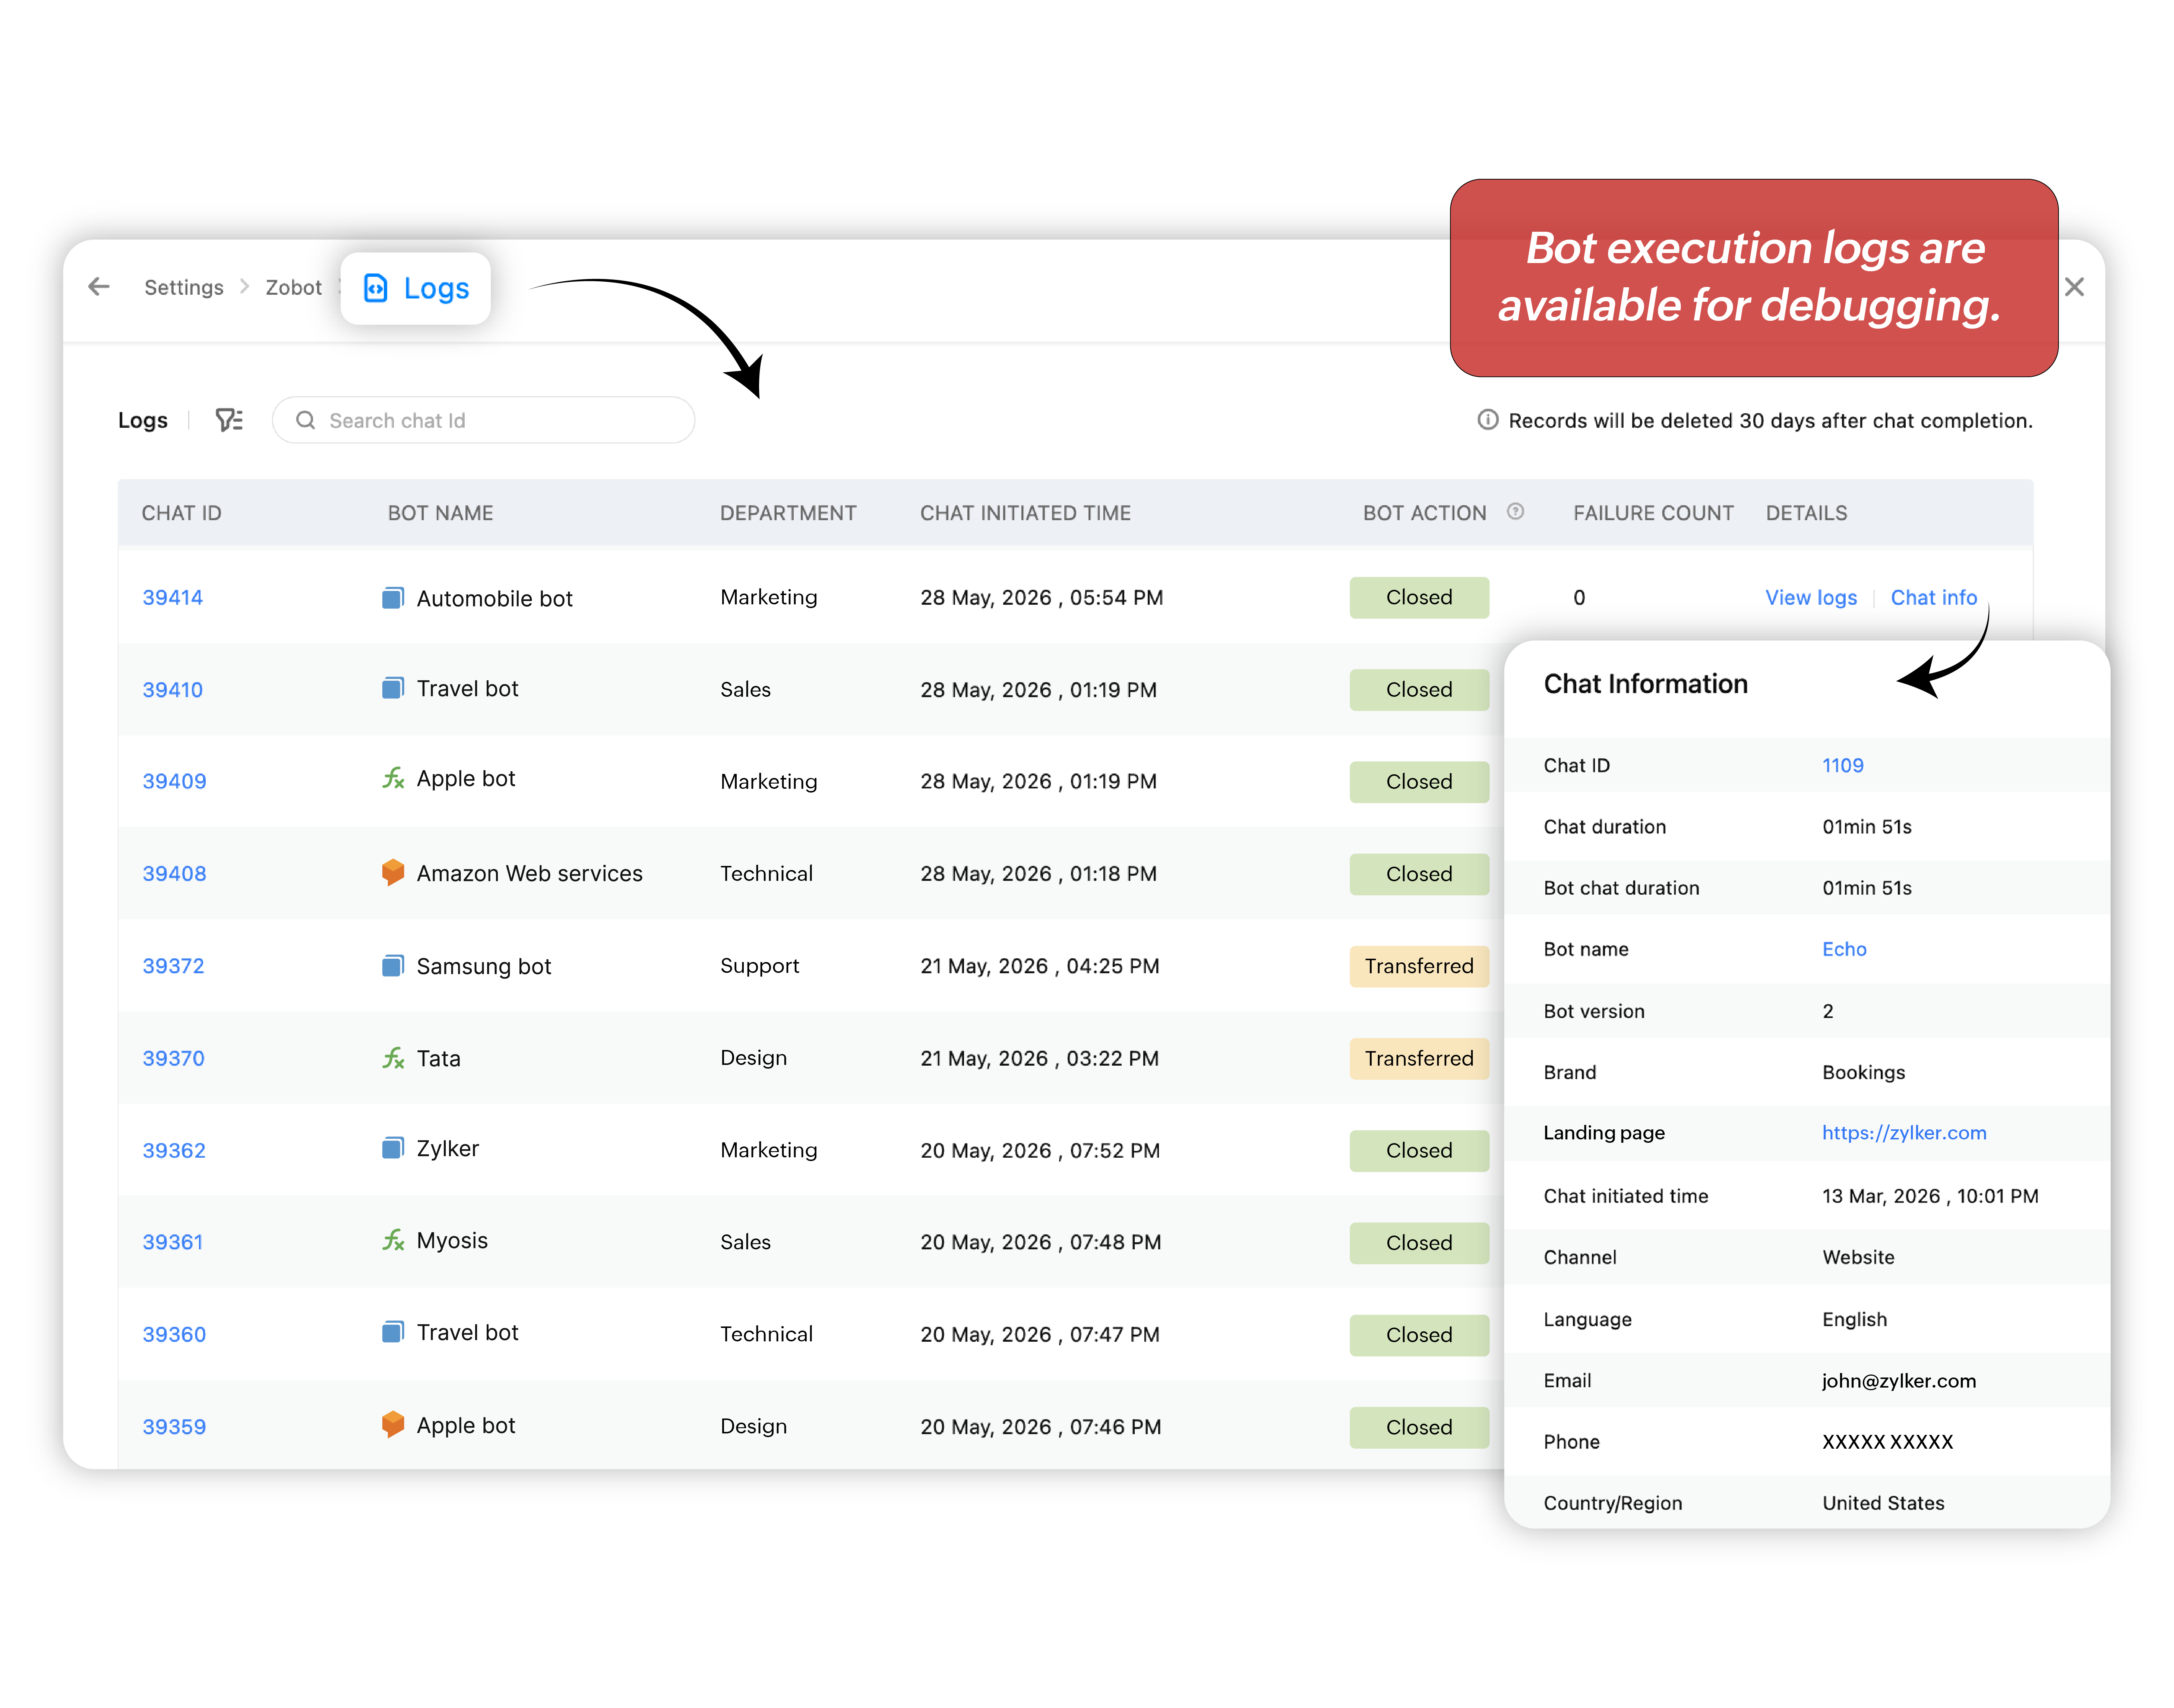Image resolution: width=2174 pixels, height=1708 pixels.
Task: Click CHAT INITIATED TIME column header
Action: tap(1025, 513)
